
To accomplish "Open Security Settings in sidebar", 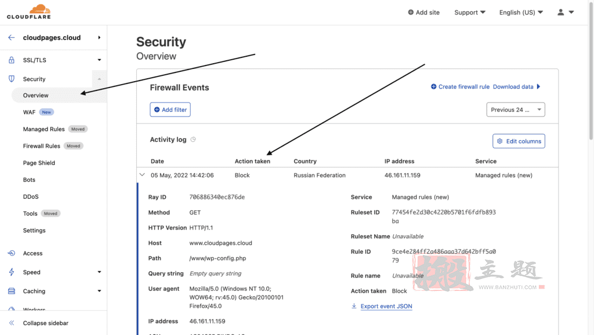I will 34,230.
